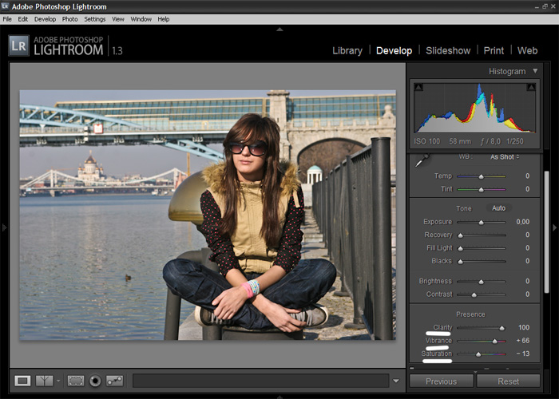Viewport: 559px width, 399px height.
Task: Switch to Loupe view mode
Action: click(x=22, y=381)
